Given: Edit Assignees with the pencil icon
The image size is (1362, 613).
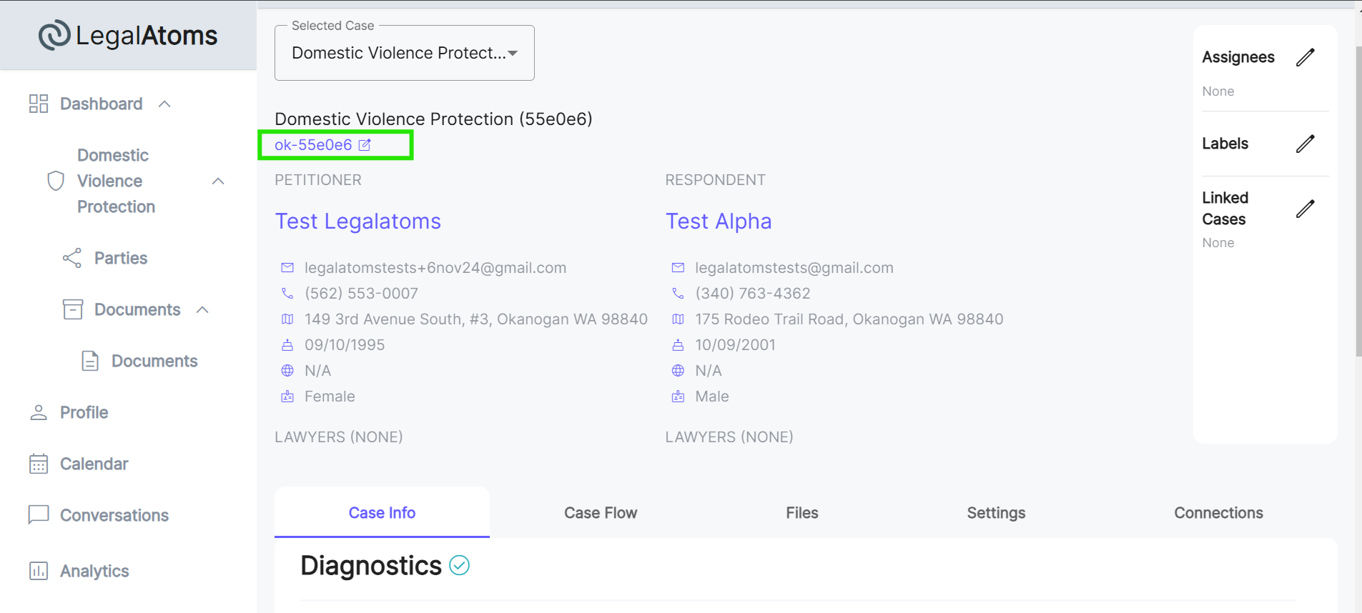Looking at the screenshot, I should pos(1305,57).
